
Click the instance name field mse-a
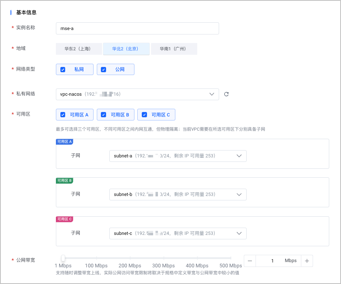137,28
